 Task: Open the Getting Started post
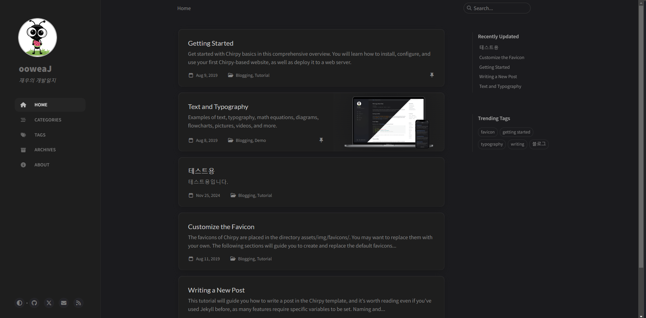(211, 43)
